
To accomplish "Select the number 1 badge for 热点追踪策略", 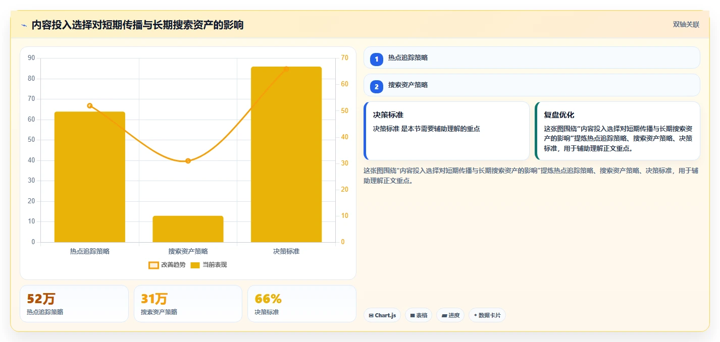I will [377, 59].
